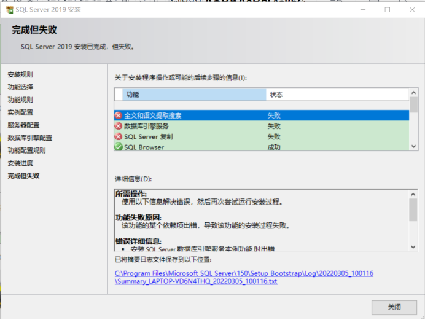Click 功能选择 step in sidebar
The height and width of the screenshot is (320, 425).
[x=20, y=87]
